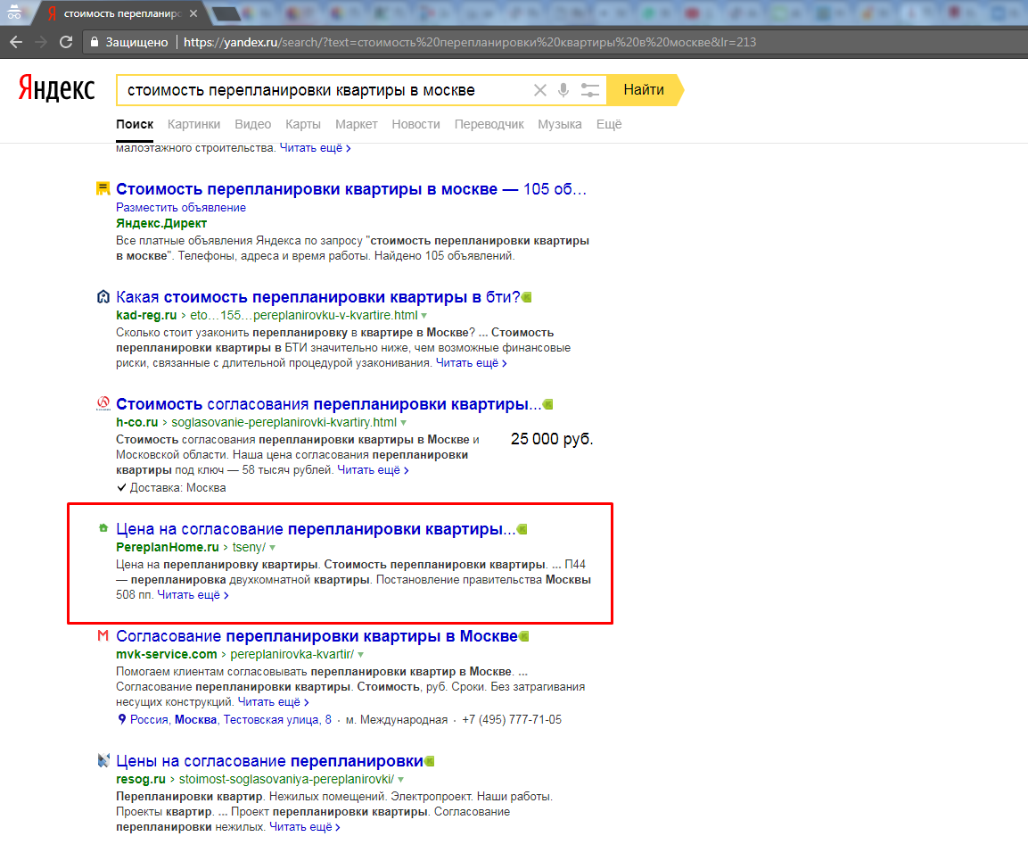This screenshot has height=853, width=1028.
Task: Open the Yandex logo homepage
Action: coord(56,88)
